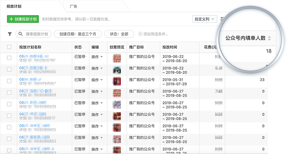
Task: Open the 自定义列 dropdown
Action: [204, 19]
